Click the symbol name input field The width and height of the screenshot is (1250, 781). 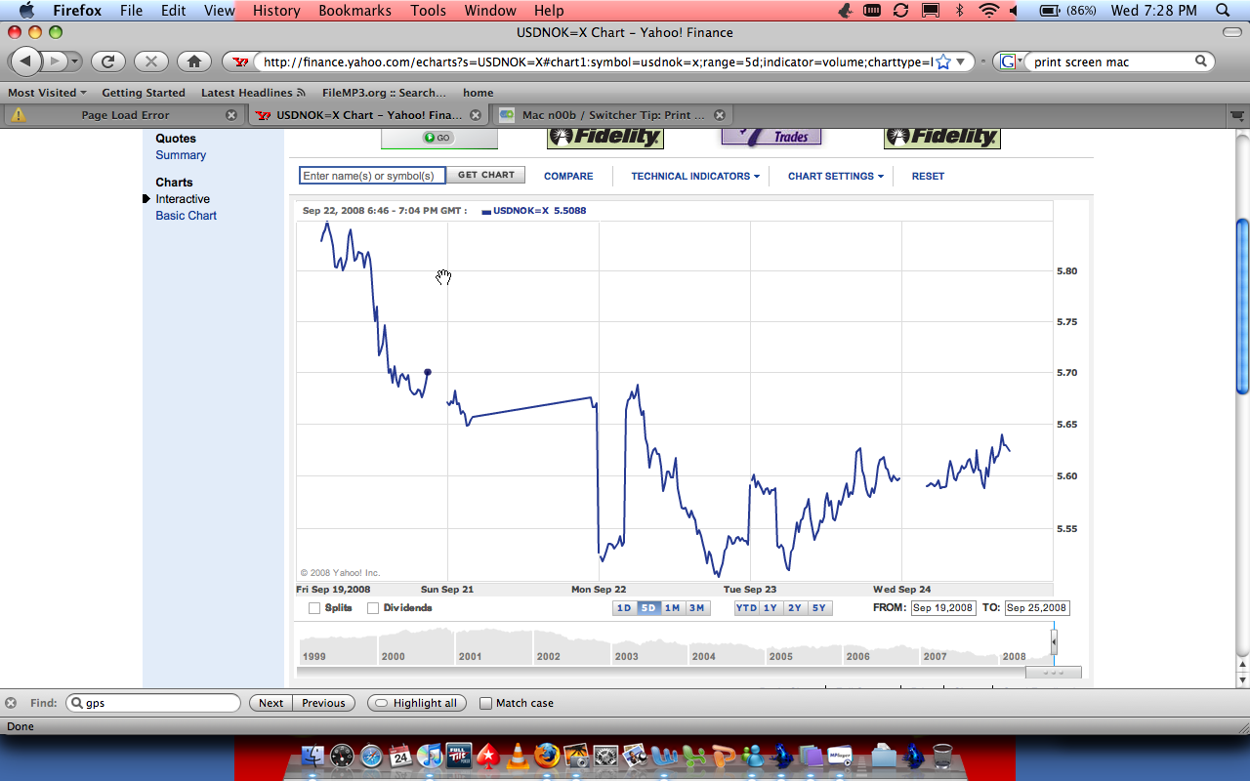(372, 176)
